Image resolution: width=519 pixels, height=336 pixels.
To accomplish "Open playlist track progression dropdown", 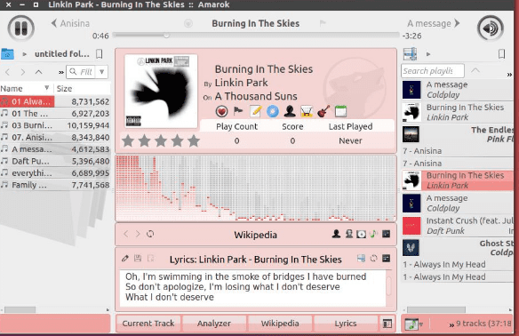I will coord(414,324).
